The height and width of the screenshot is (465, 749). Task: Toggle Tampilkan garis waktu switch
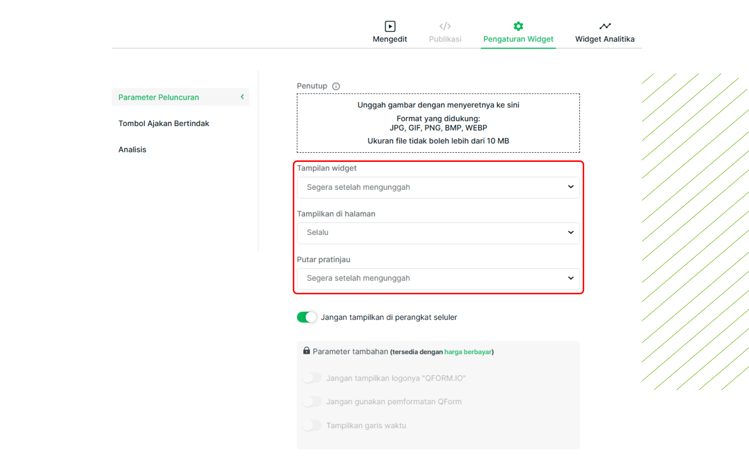[x=312, y=425]
